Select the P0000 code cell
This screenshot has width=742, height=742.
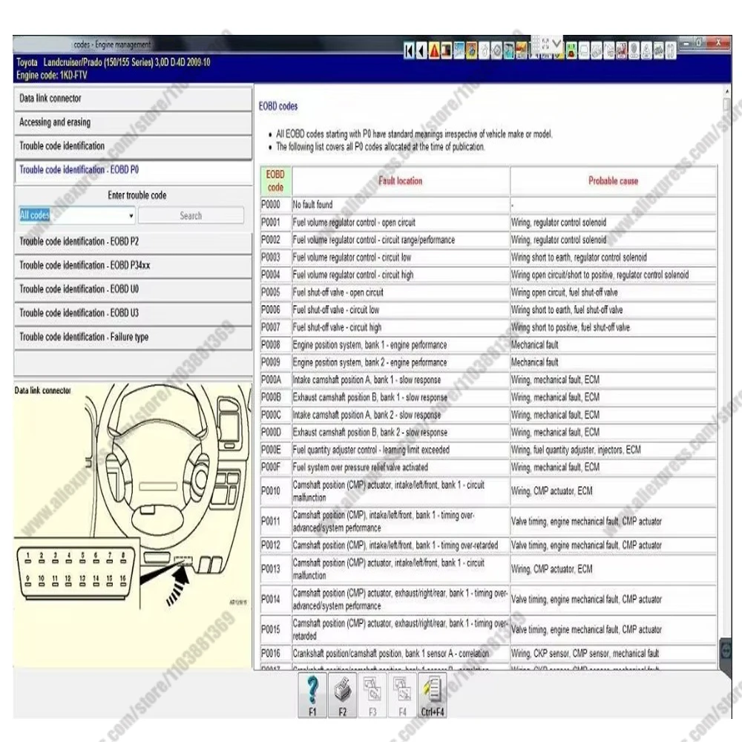[275, 205]
